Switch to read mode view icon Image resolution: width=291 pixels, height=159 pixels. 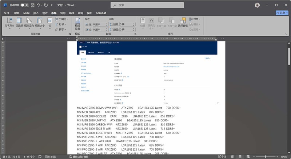[232, 157]
